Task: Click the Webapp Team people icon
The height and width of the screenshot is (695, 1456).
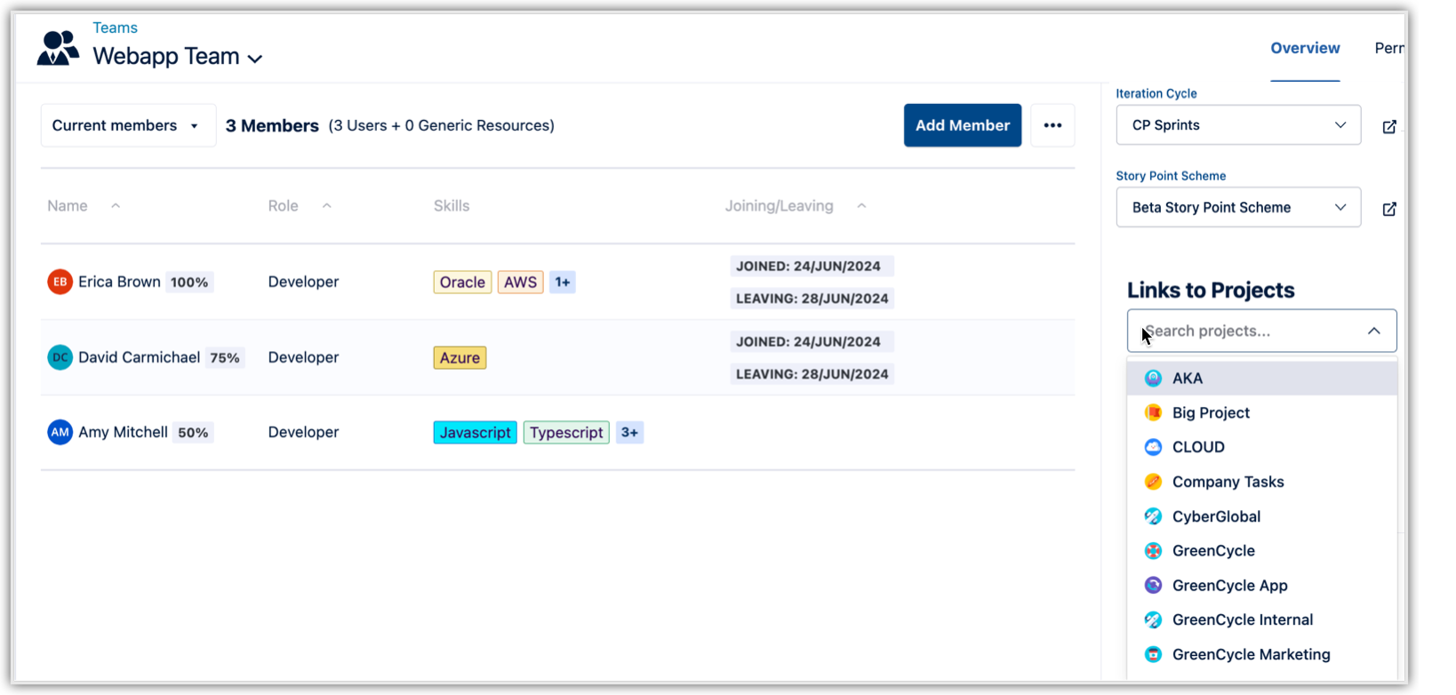Action: coord(58,48)
